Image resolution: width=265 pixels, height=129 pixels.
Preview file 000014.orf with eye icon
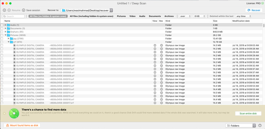155,93
